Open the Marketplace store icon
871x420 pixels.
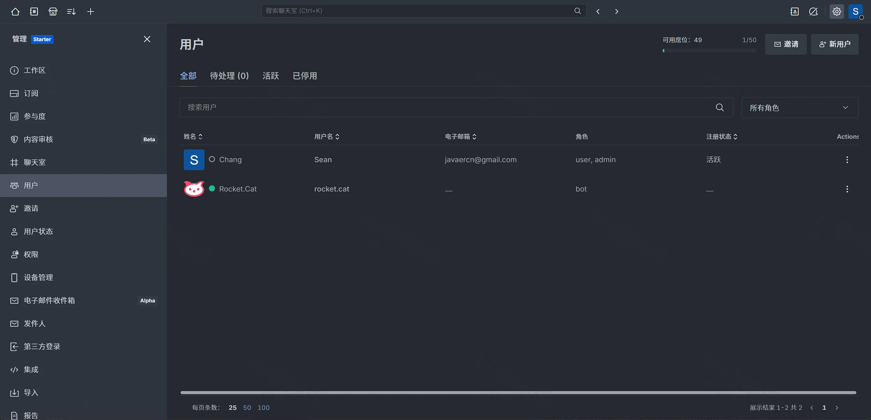click(53, 12)
